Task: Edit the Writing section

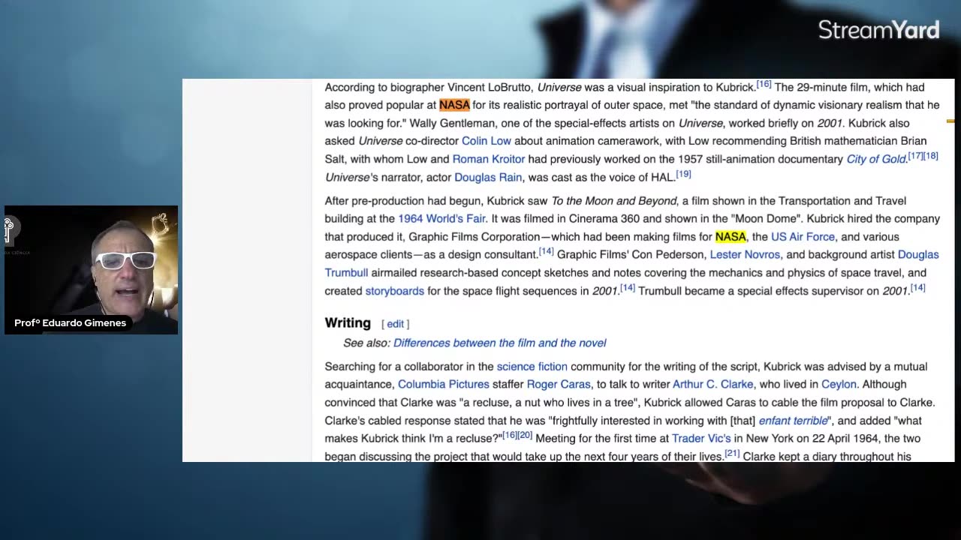Action: click(395, 324)
